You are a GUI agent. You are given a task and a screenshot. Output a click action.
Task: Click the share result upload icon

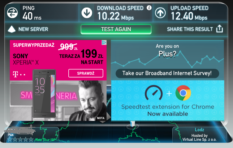(220, 29)
